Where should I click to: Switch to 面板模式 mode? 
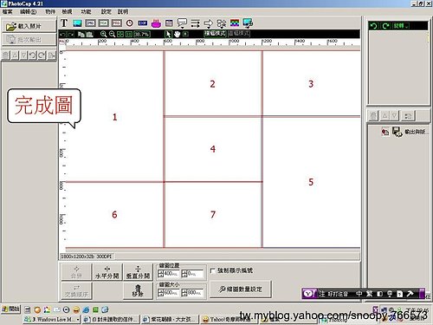coord(239,33)
